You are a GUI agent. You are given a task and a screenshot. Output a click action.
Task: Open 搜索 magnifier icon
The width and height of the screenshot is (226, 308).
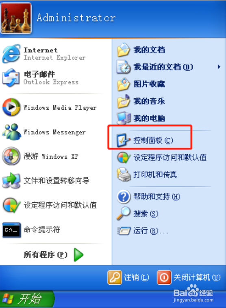124,213
